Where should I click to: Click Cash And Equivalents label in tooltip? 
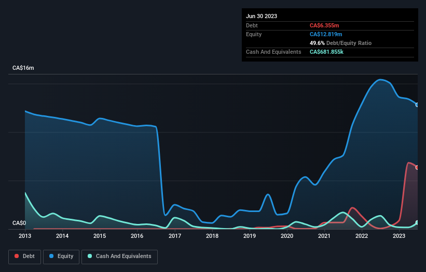(x=273, y=52)
